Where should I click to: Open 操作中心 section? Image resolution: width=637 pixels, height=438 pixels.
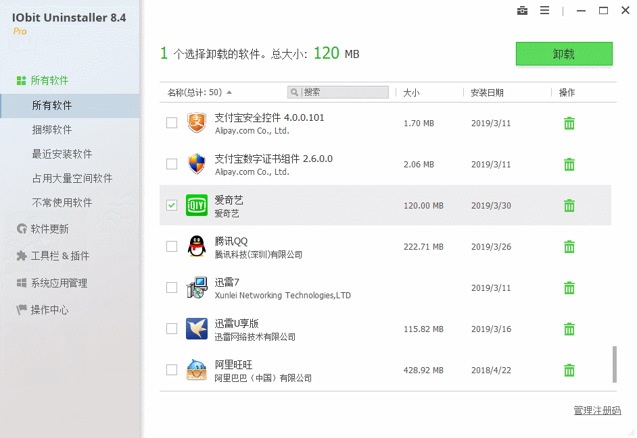49,310
